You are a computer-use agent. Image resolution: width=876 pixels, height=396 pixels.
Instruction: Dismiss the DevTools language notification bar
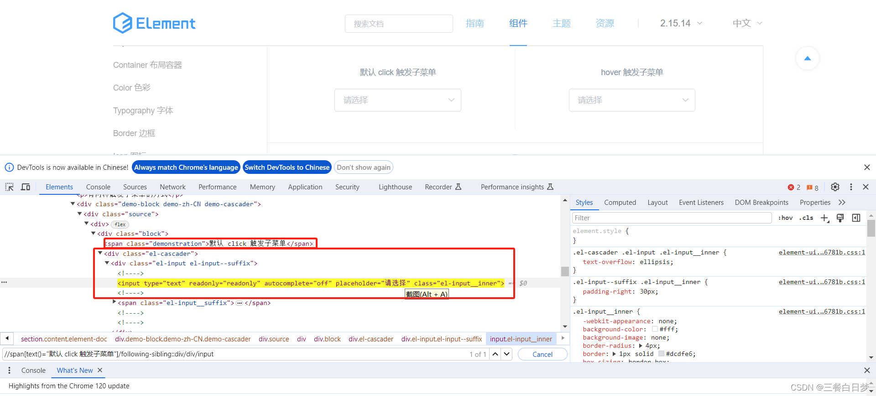point(867,168)
